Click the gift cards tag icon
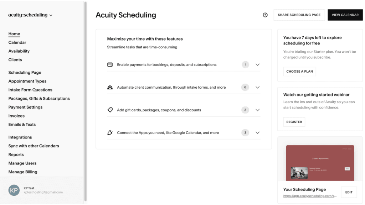 (110, 110)
